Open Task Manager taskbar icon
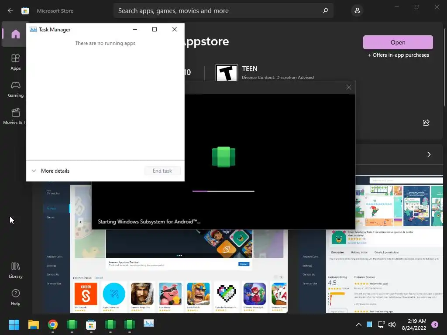The width and height of the screenshot is (447, 335). pyautogui.click(x=149, y=323)
